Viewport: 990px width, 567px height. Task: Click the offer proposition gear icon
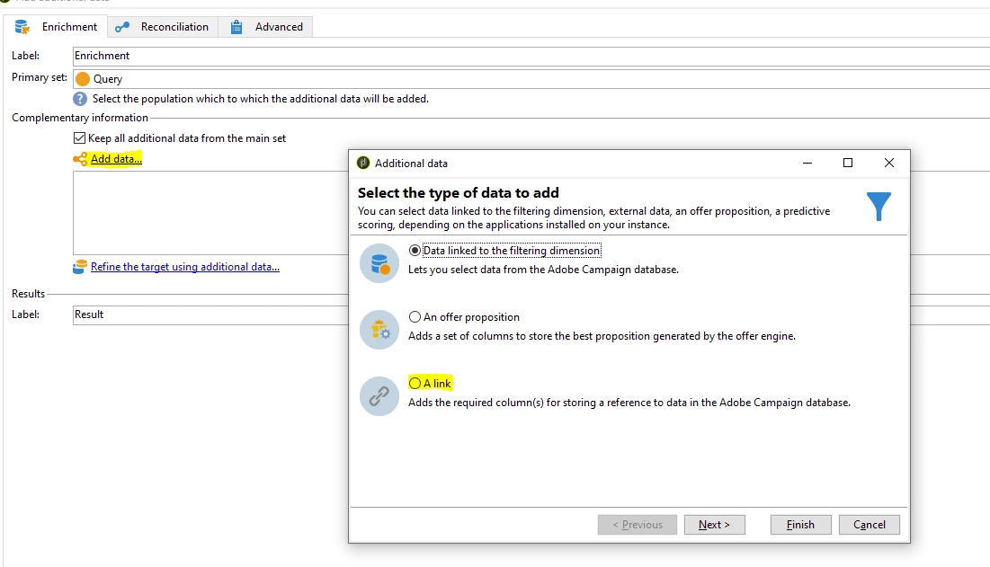(379, 330)
